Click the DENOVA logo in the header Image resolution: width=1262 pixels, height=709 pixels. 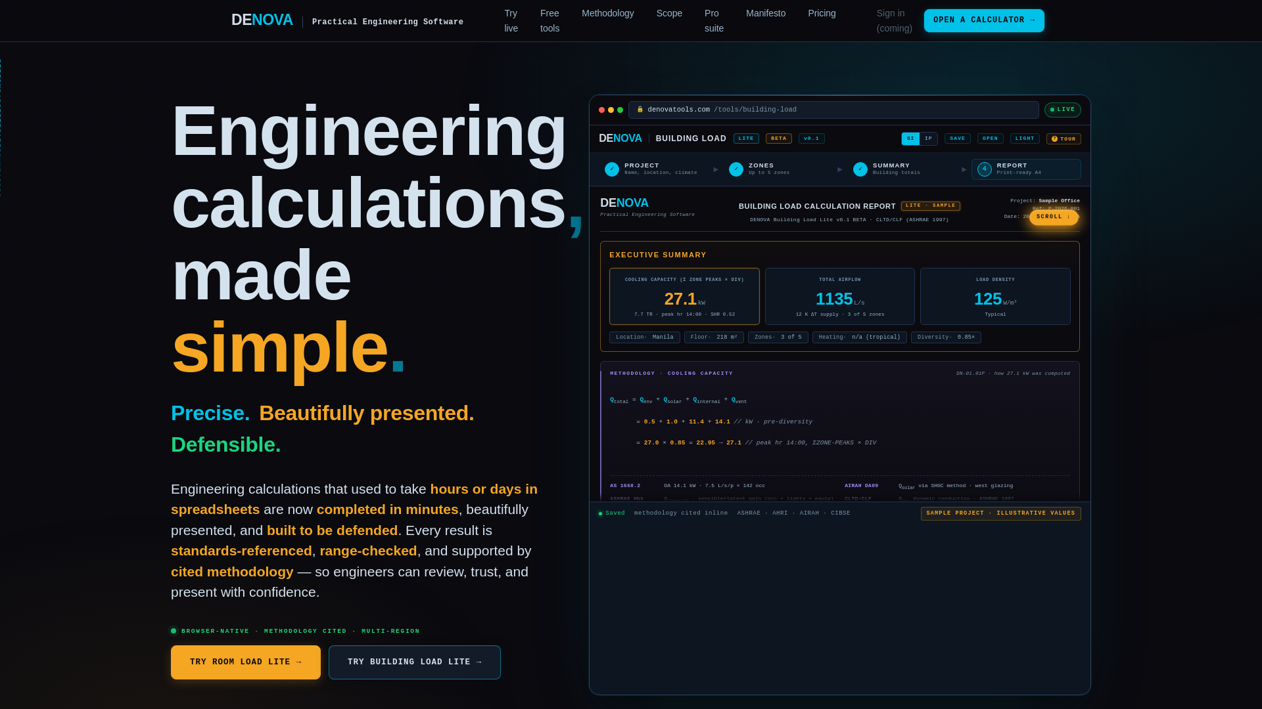point(262,20)
